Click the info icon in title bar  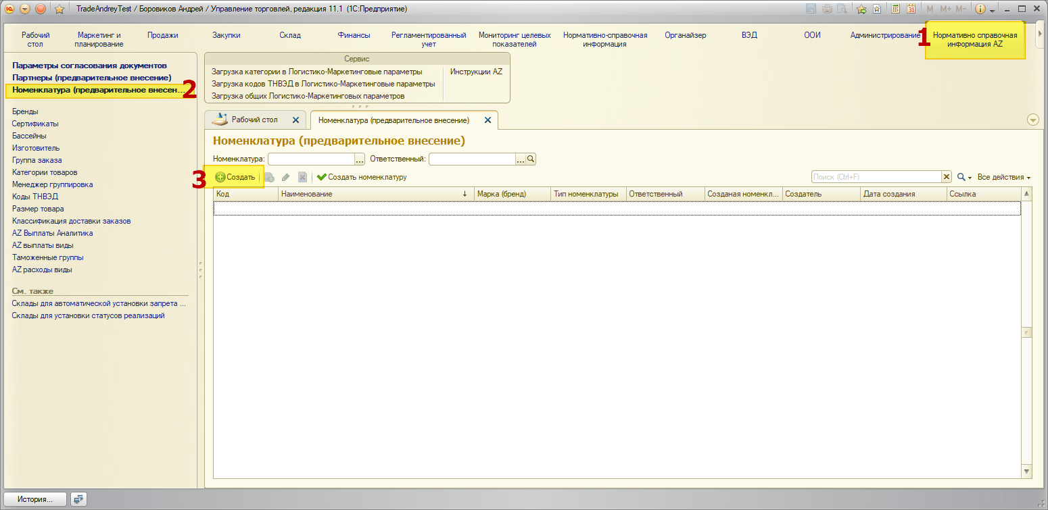980,9
